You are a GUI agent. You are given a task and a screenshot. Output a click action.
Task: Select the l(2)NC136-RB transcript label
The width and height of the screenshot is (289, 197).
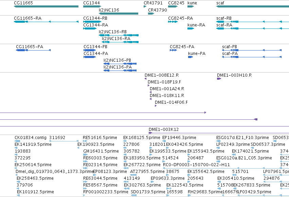coord(113,32)
